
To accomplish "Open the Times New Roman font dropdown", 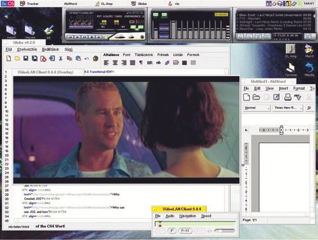I will [x=288, y=108].
